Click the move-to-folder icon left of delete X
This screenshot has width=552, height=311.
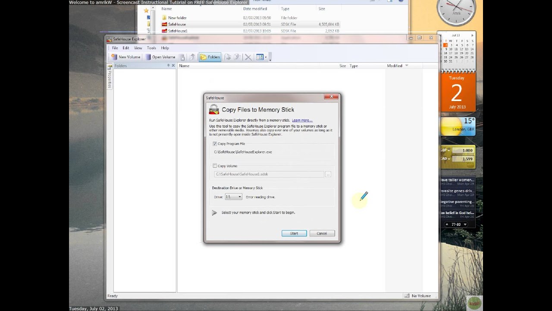pyautogui.click(x=237, y=57)
